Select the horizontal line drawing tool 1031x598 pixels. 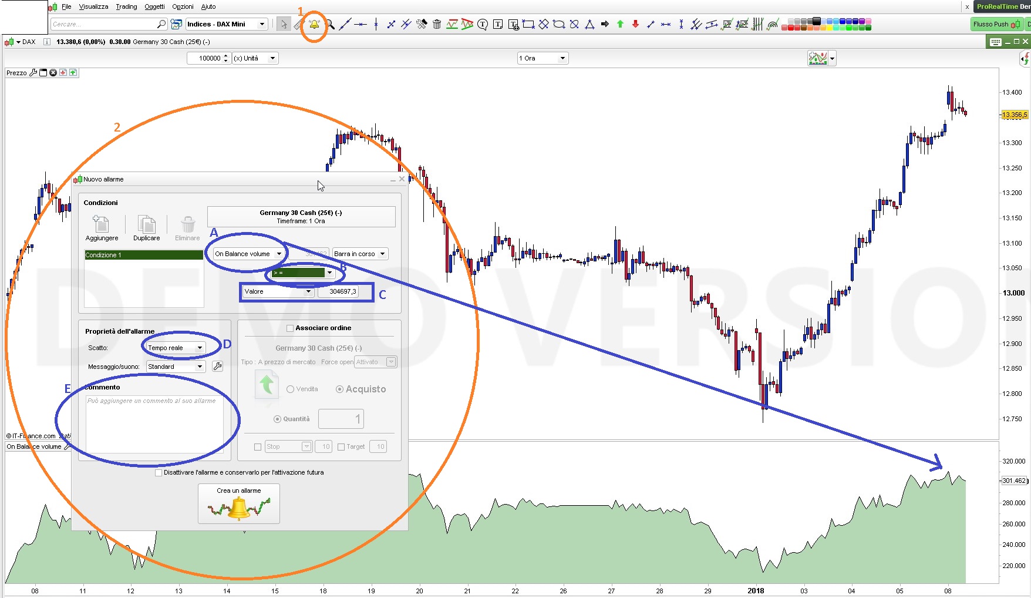360,24
